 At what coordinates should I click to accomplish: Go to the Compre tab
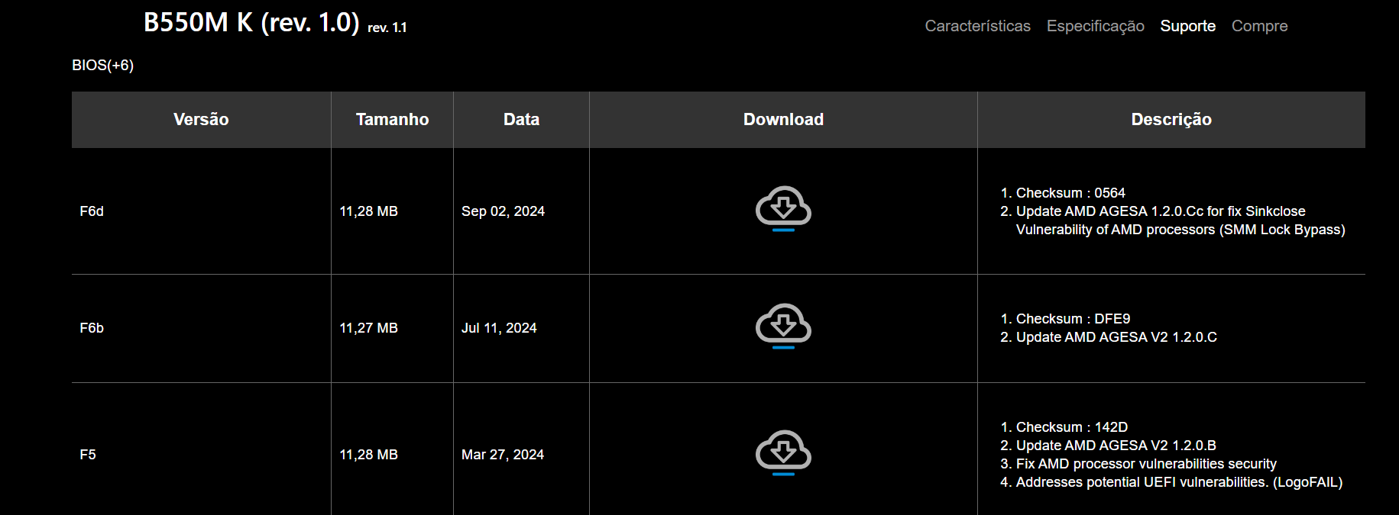pyautogui.click(x=1259, y=26)
